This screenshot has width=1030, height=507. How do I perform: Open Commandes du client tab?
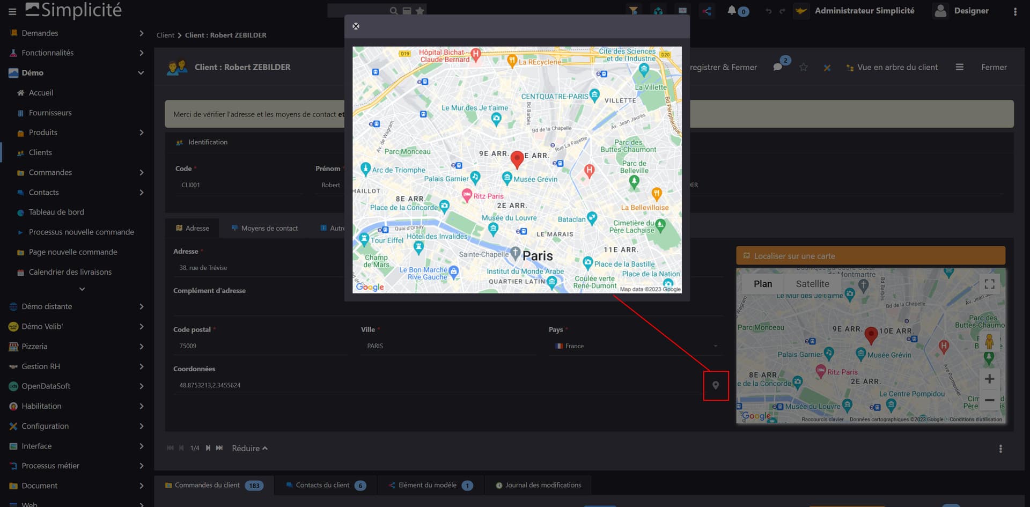point(214,485)
